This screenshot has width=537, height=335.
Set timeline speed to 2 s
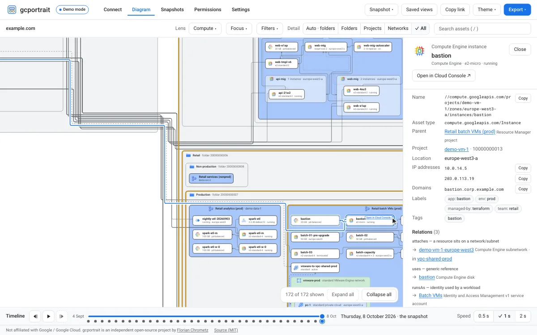[523, 316]
